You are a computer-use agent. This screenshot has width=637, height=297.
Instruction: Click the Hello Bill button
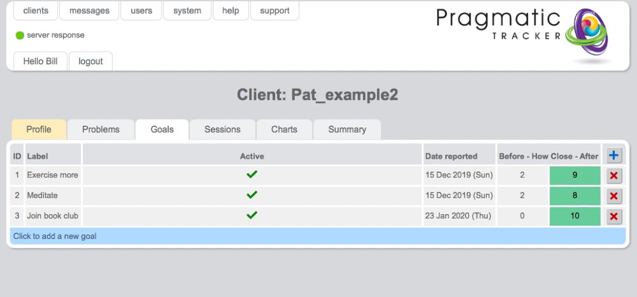point(40,61)
